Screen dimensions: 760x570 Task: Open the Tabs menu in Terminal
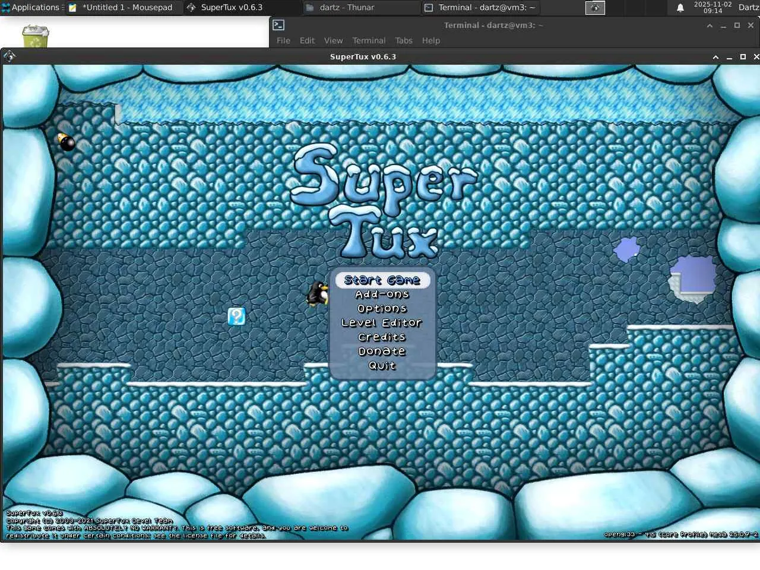pos(404,40)
